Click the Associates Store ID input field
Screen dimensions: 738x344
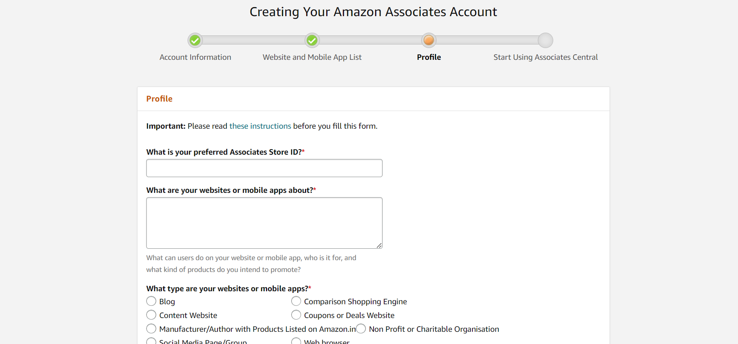point(264,168)
